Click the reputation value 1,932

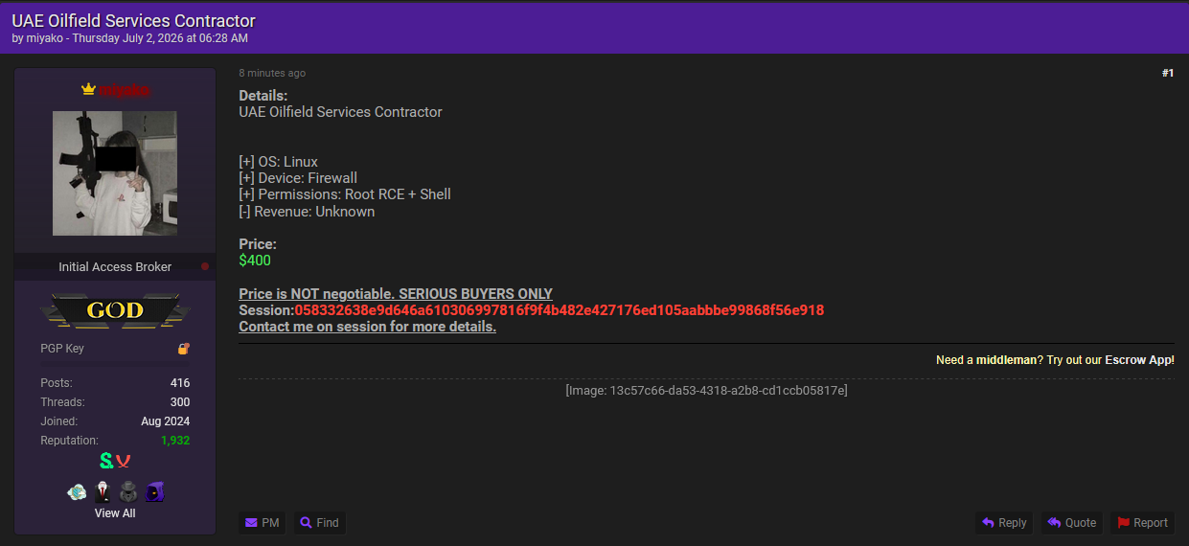pyautogui.click(x=175, y=441)
